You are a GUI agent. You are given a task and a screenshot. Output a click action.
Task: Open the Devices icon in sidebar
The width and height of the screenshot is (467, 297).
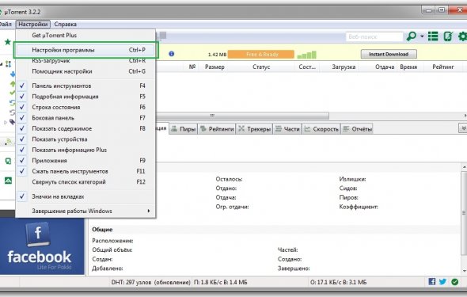[8, 161]
